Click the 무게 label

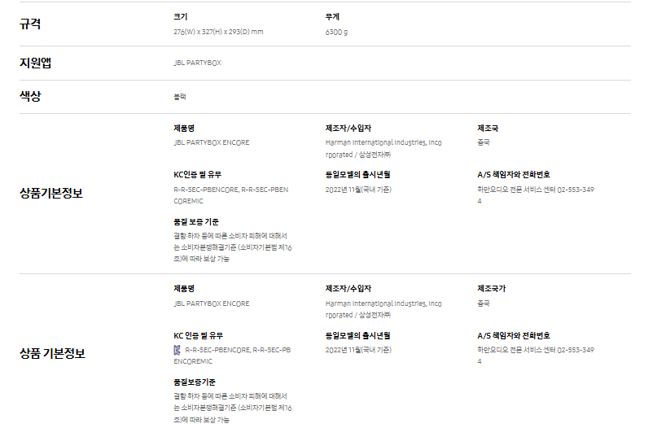pyautogui.click(x=332, y=17)
